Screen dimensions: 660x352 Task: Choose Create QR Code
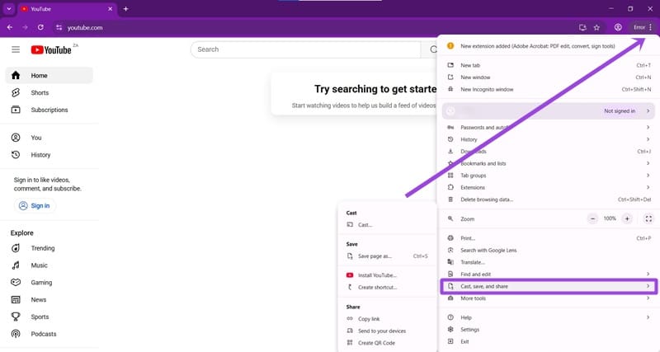[x=387, y=343]
